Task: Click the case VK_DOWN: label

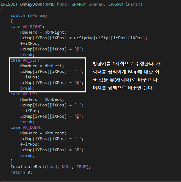Action: 26,127
